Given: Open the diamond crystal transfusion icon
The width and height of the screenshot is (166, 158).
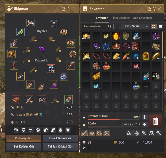Looking at the screenshot, I should point(92,133).
